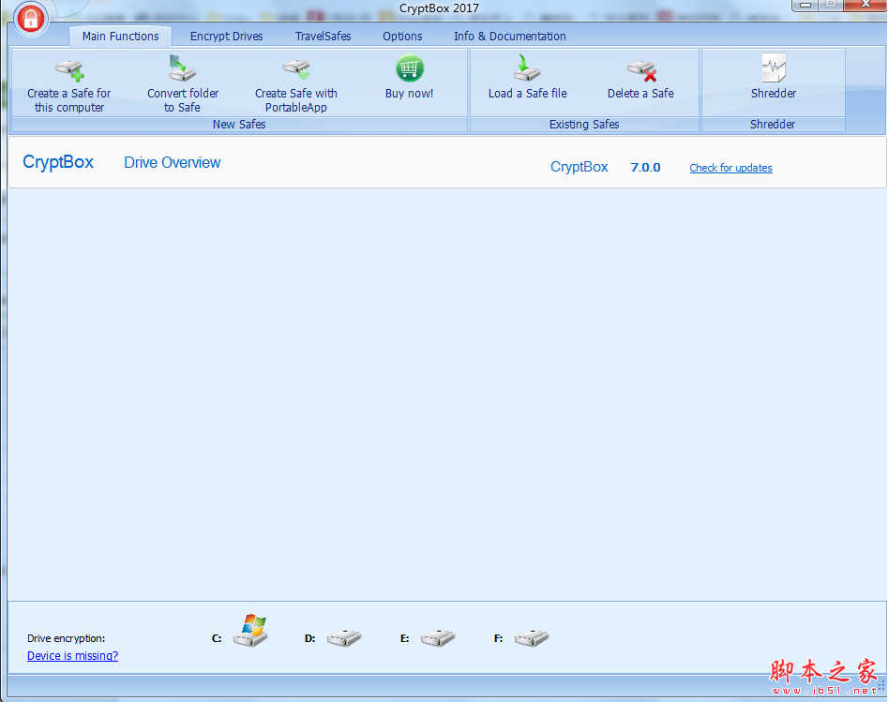The image size is (888, 702).
Task: Click the red padlock application button
Action: 31,20
